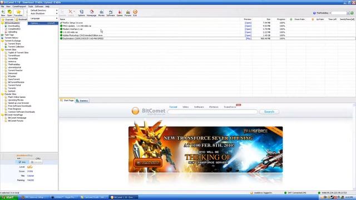Select All Downloads in the sidebar
356x200 pixels.
coord(12,23)
